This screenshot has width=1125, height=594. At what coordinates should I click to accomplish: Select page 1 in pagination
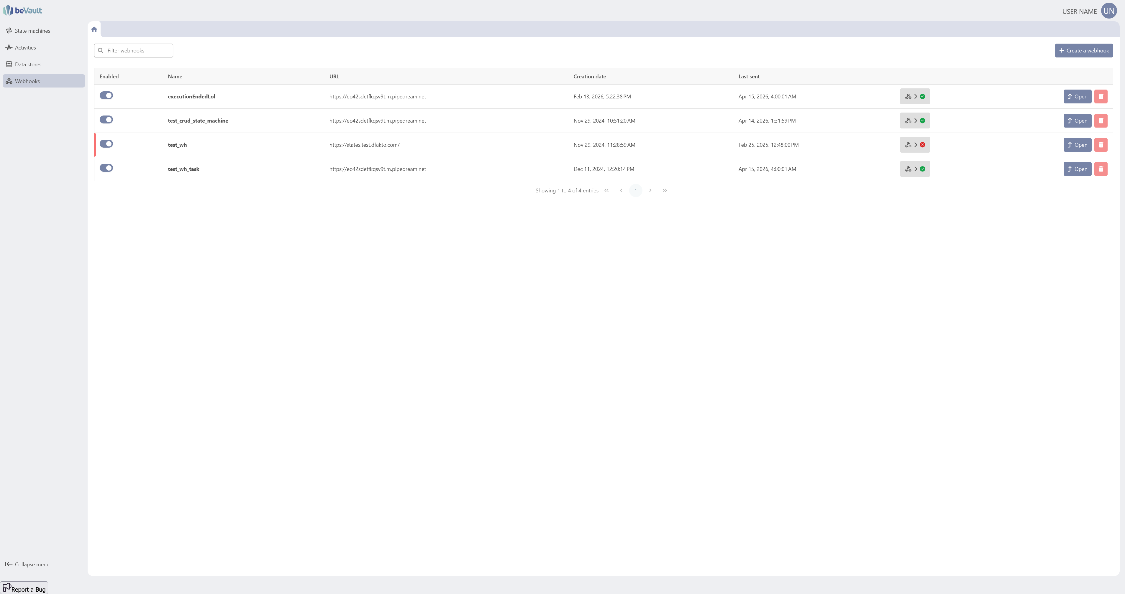[x=635, y=191]
